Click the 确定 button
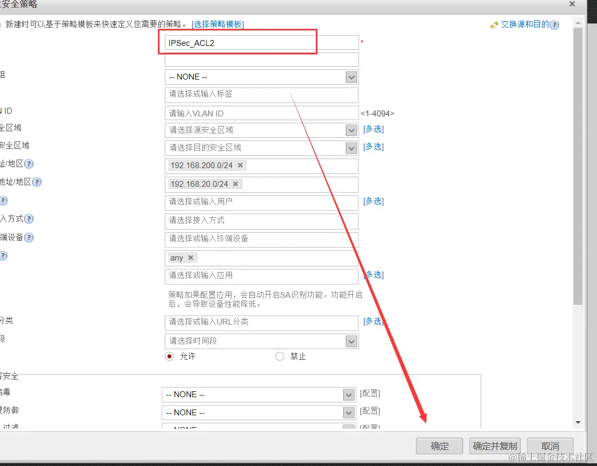Viewport: 597px width, 466px height. [440, 446]
